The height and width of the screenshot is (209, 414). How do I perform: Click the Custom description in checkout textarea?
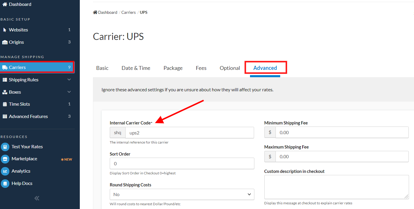coord(336,187)
